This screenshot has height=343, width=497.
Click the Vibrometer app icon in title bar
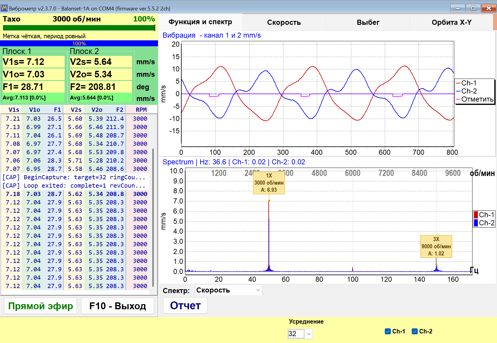click(x=4, y=8)
